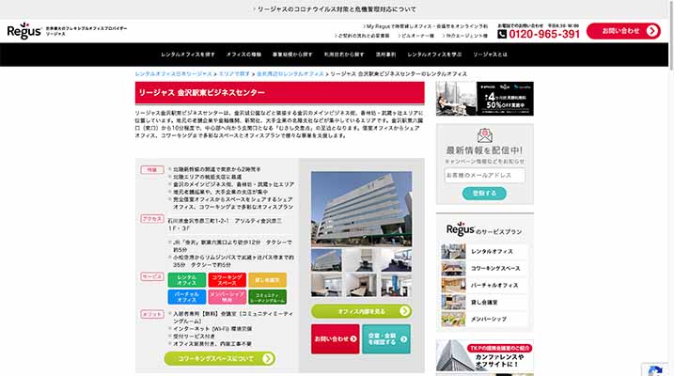Open the レンタルオフィスを探す nav menu

(x=188, y=55)
